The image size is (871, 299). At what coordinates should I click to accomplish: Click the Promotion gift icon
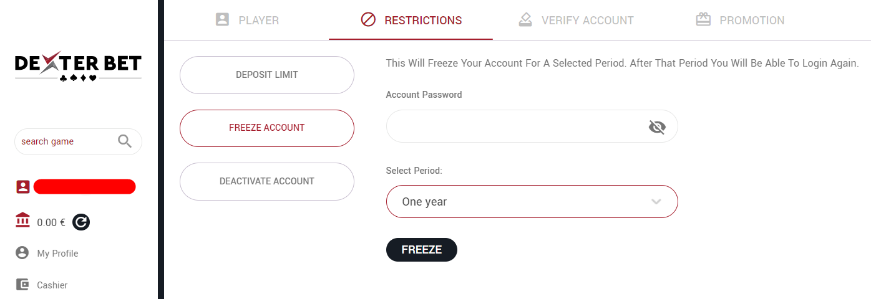703,20
